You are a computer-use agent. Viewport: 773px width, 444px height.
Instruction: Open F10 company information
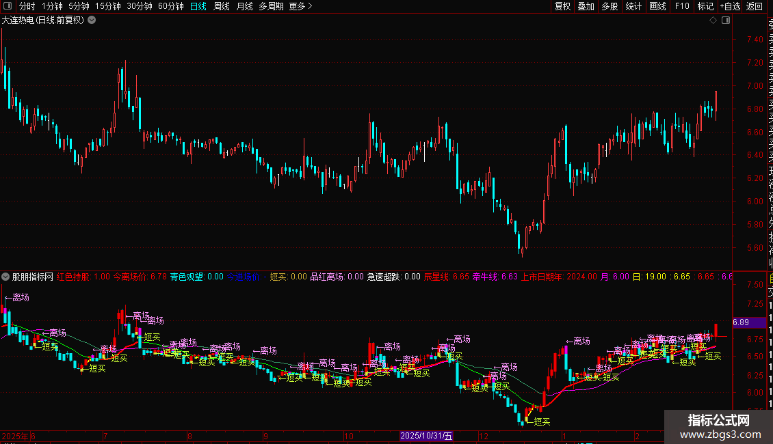(x=682, y=6)
